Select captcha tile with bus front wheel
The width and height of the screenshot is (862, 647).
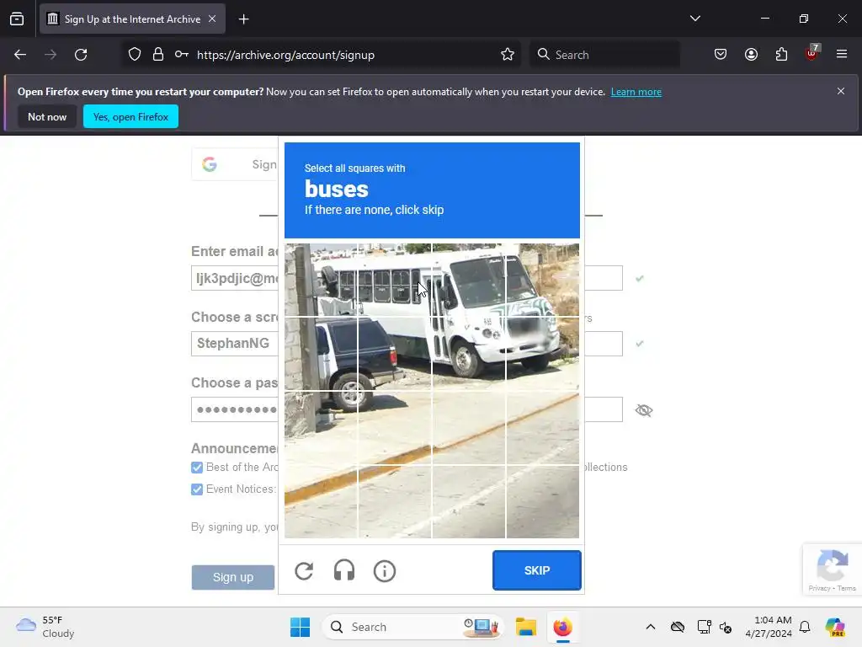tap(468, 354)
